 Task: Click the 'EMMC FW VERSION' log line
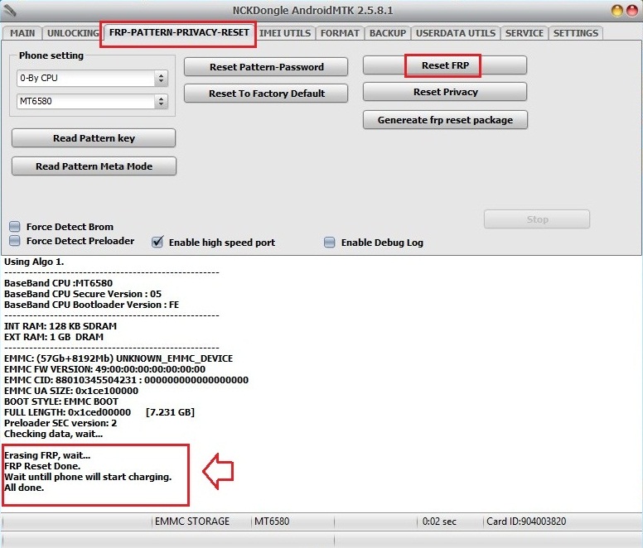click(104, 369)
